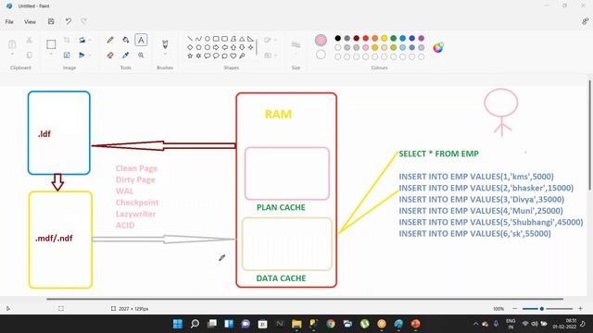Select the Pencil tool
This screenshot has height=333, width=593.
pyautogui.click(x=110, y=40)
